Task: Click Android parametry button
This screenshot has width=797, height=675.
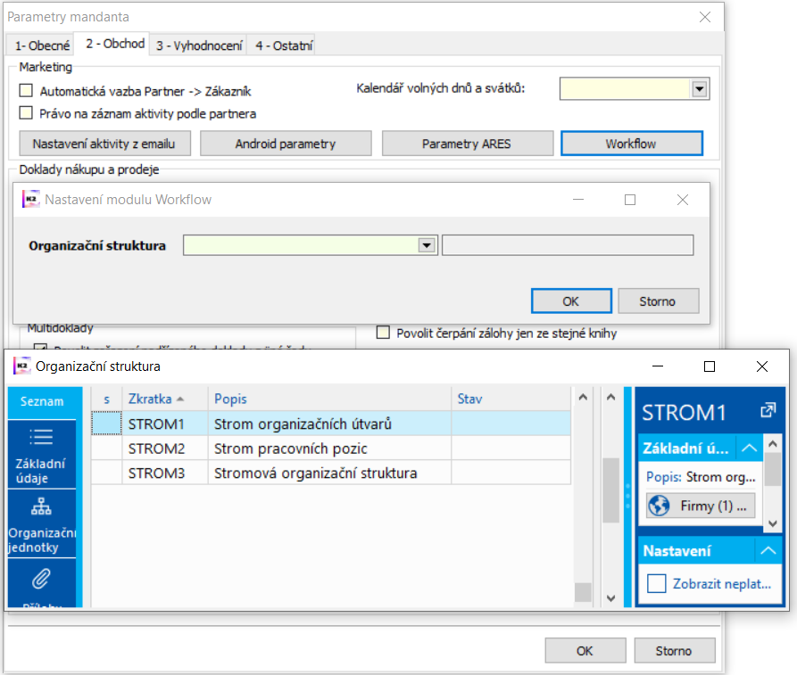Action: tap(286, 144)
